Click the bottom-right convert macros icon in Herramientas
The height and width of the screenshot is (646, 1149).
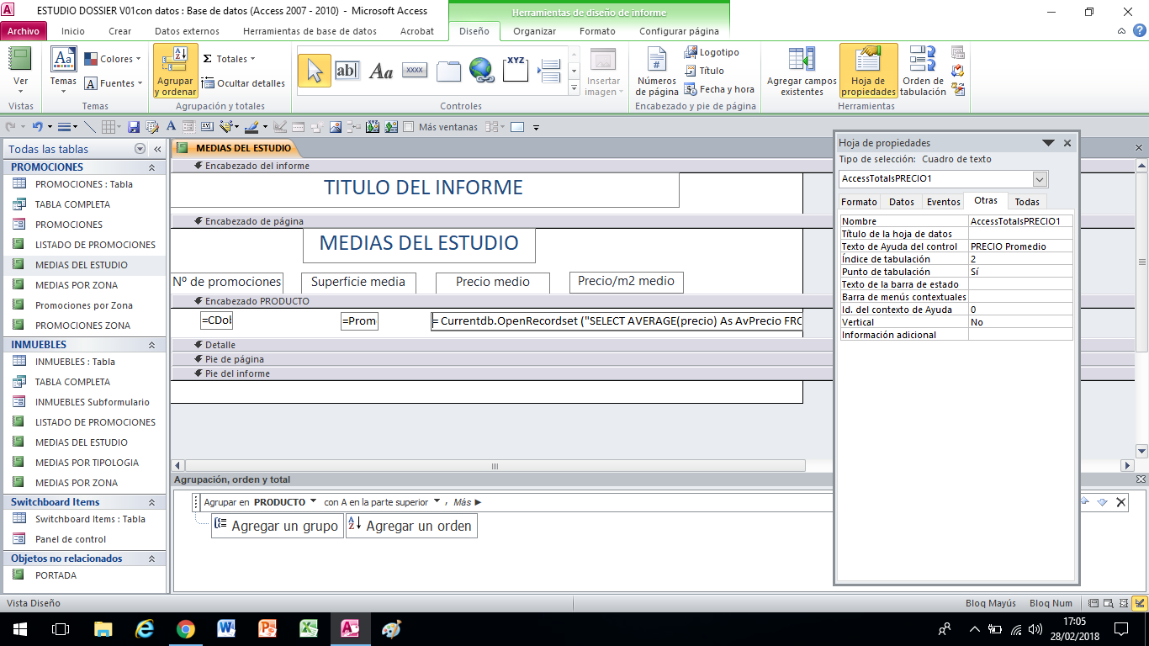tap(957, 89)
